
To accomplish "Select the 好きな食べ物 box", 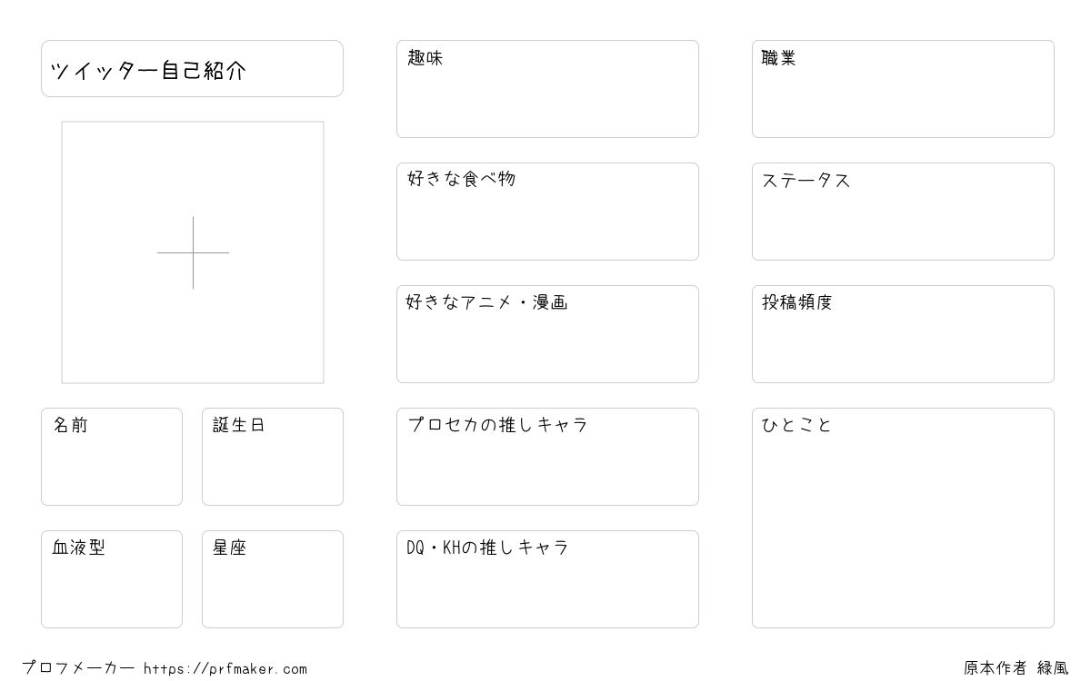I will coord(547,212).
